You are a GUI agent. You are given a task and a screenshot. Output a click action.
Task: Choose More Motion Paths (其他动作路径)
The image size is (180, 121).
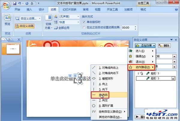tap(110, 117)
